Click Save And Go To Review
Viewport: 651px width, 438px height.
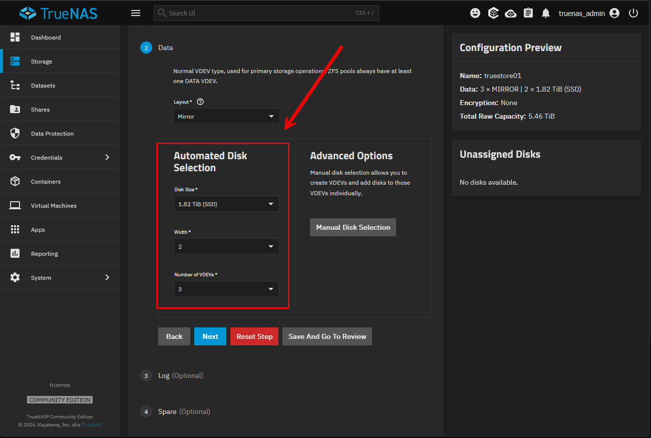coord(328,336)
